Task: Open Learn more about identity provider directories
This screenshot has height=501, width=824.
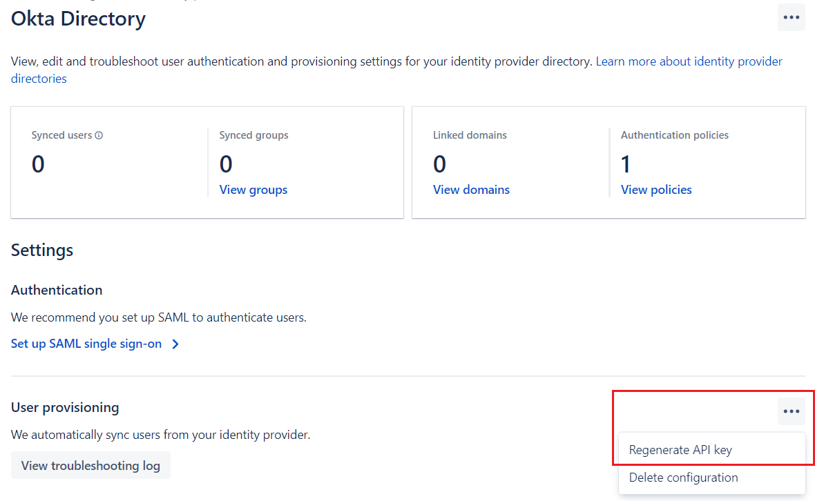Action: pos(689,61)
